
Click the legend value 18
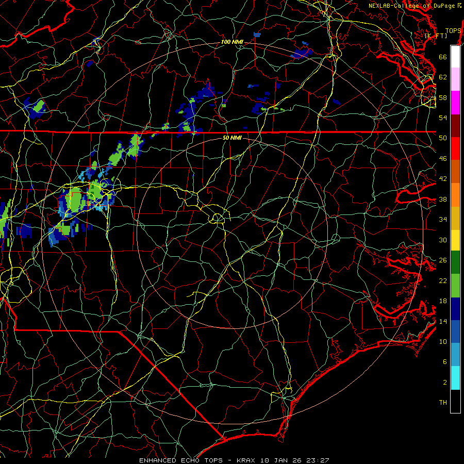pos(443,301)
